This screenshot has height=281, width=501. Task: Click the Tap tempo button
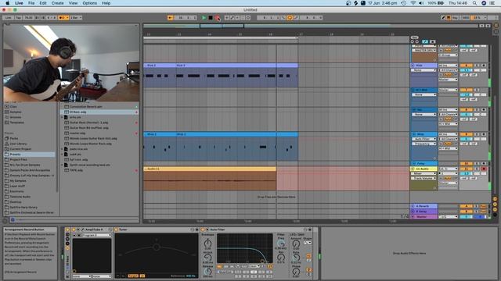tap(19, 18)
